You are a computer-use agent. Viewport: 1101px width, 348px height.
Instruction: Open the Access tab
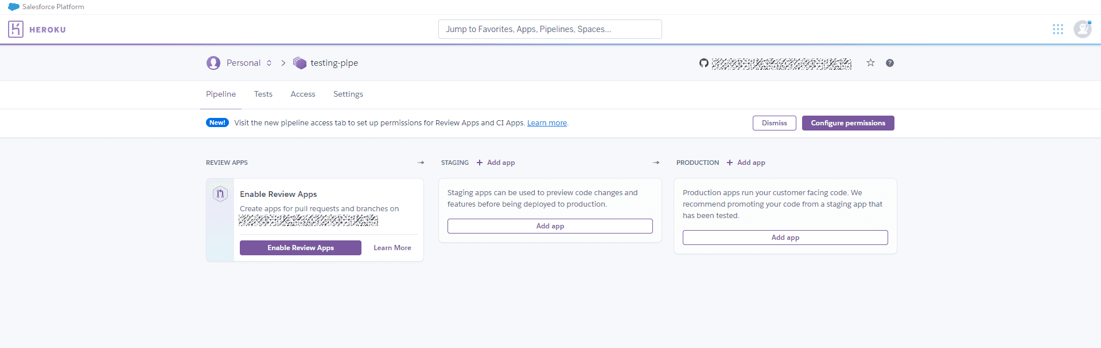click(x=302, y=94)
